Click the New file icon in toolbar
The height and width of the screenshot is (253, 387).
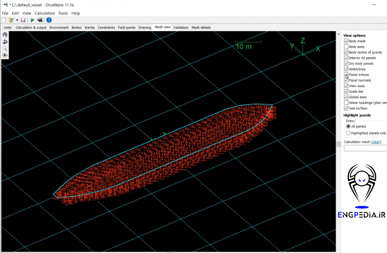pos(4,20)
